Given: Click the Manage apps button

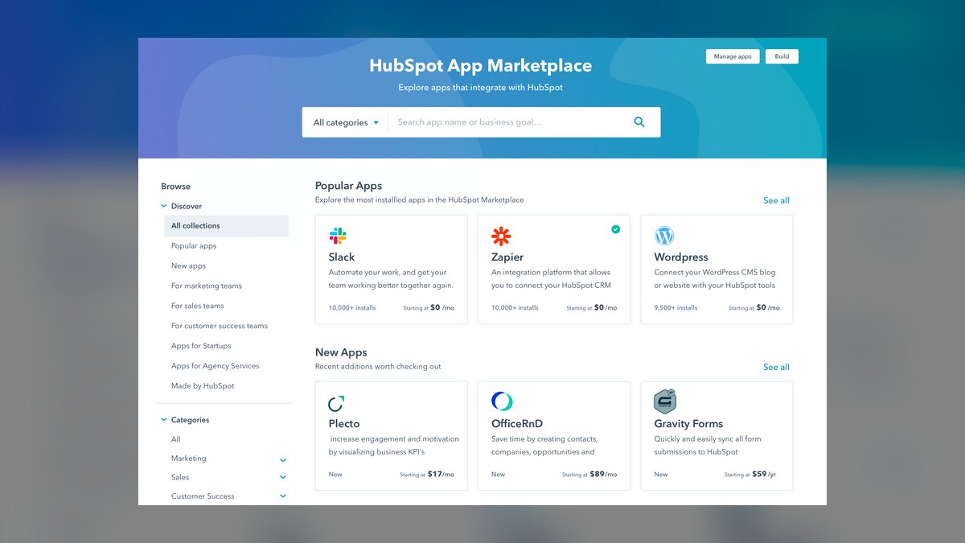Looking at the screenshot, I should (x=733, y=56).
